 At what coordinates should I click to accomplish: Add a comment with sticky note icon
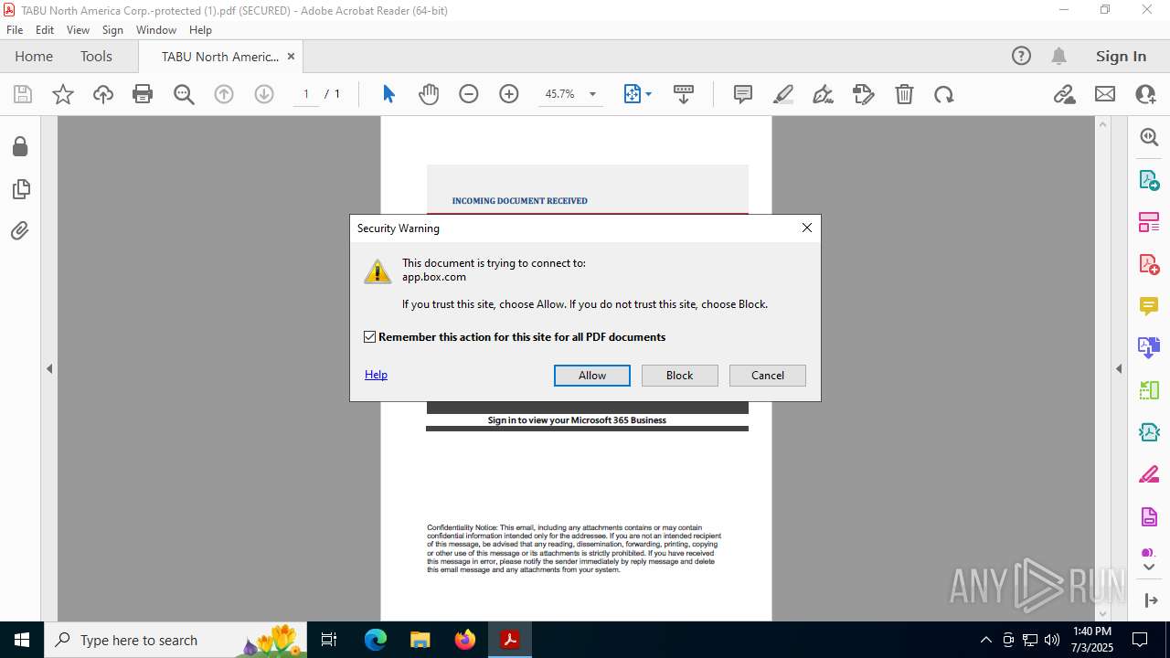coord(743,94)
